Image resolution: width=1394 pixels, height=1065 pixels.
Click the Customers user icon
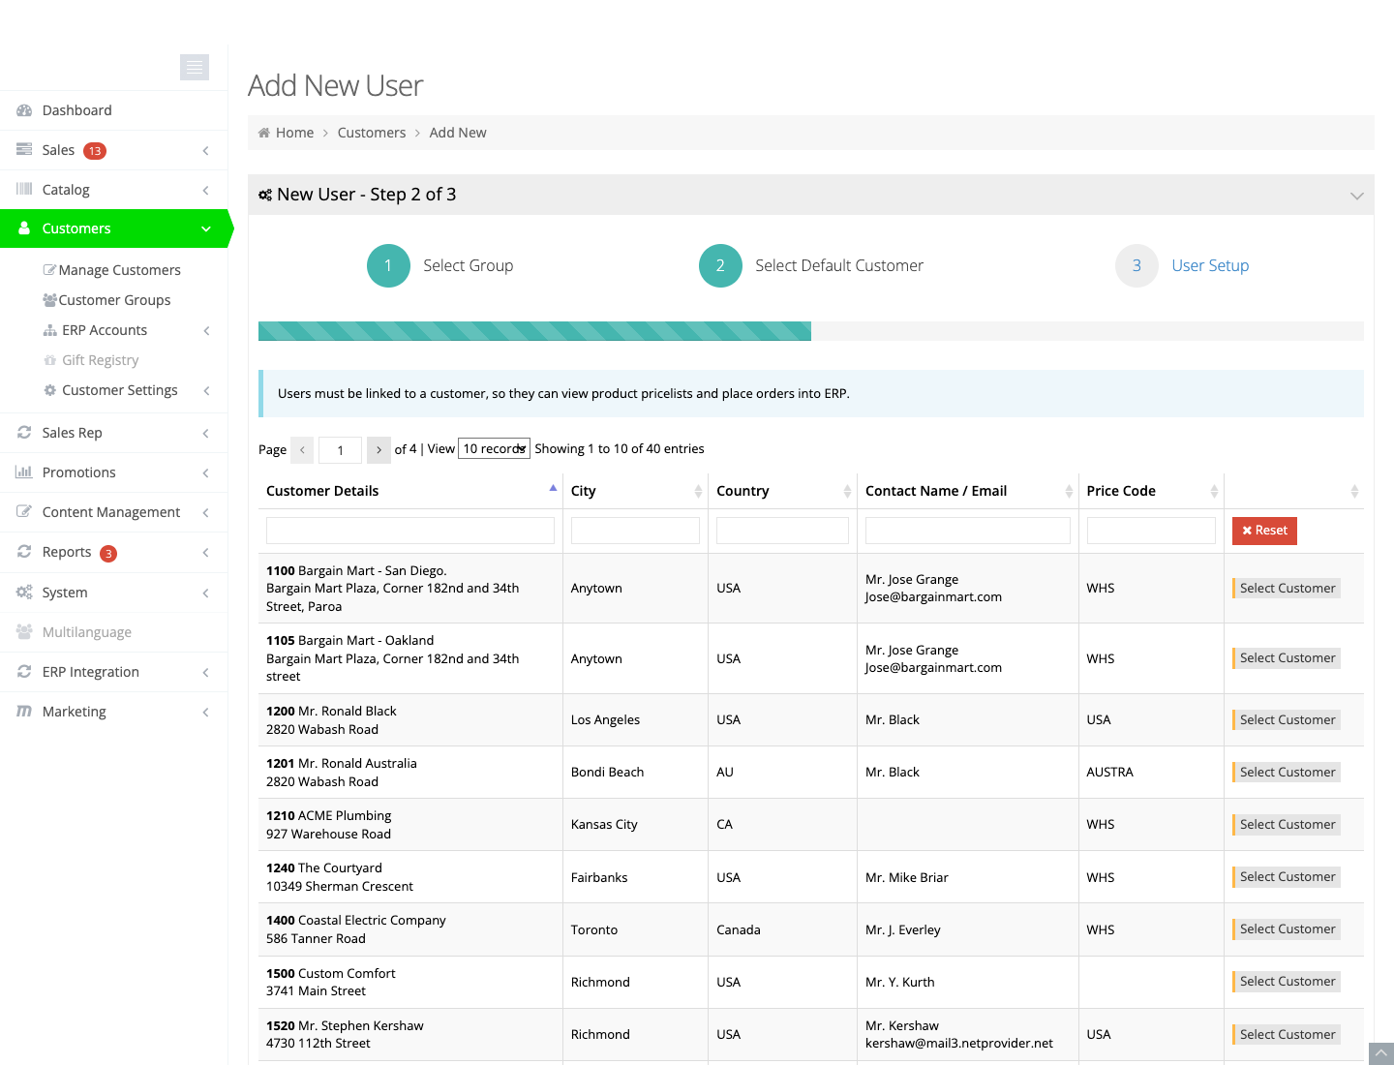[x=24, y=228]
